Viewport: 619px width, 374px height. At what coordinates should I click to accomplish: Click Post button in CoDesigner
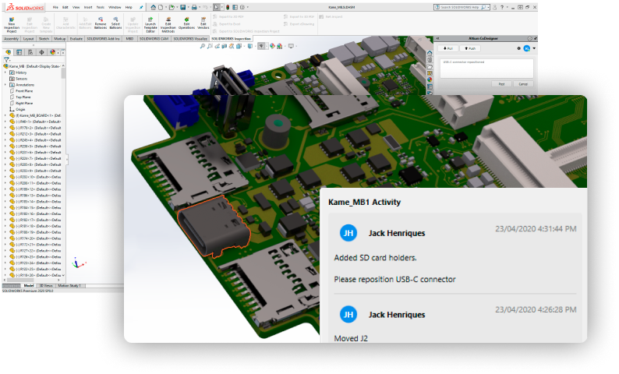click(502, 83)
